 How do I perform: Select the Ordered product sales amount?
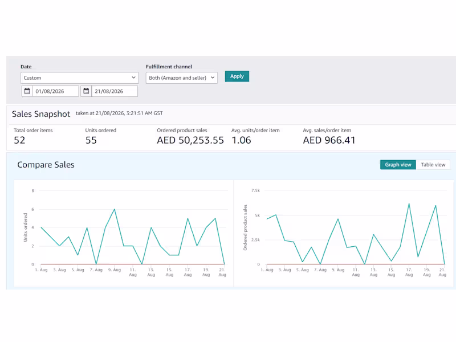click(190, 140)
